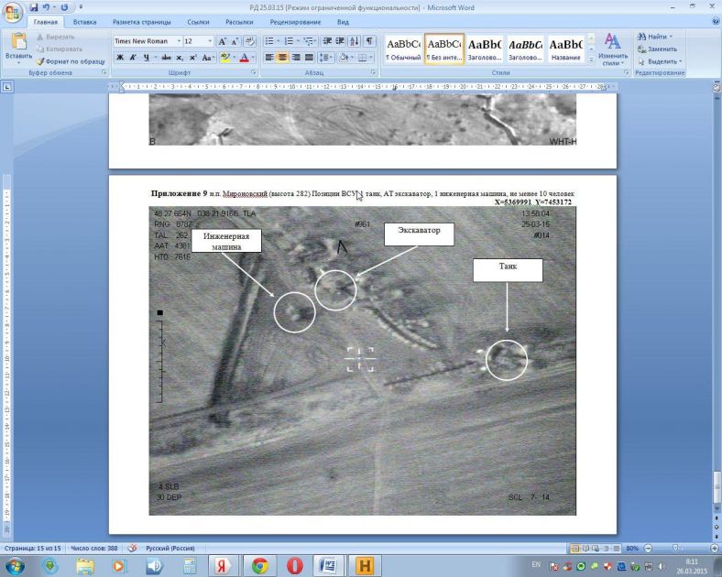The height and width of the screenshot is (577, 722).
Task: Open Google Chrome from the taskbar
Action: tap(259, 565)
